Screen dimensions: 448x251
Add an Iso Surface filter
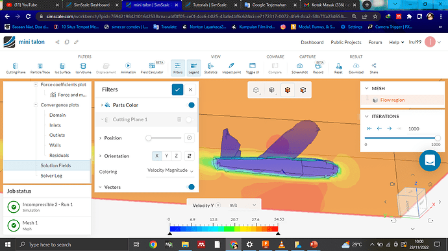click(62, 68)
